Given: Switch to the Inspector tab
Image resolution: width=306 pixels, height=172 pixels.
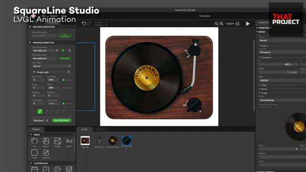Looking at the screenshot, I should pyautogui.click(x=263, y=22).
